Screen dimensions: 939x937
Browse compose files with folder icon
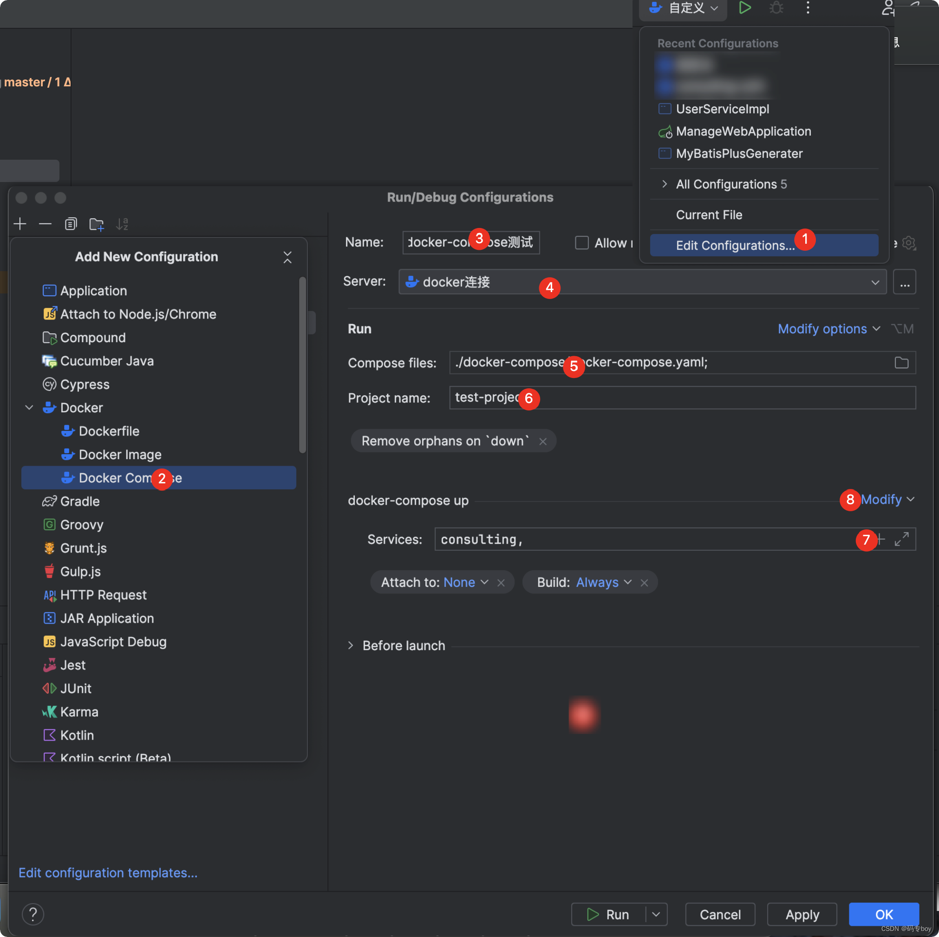(x=901, y=363)
